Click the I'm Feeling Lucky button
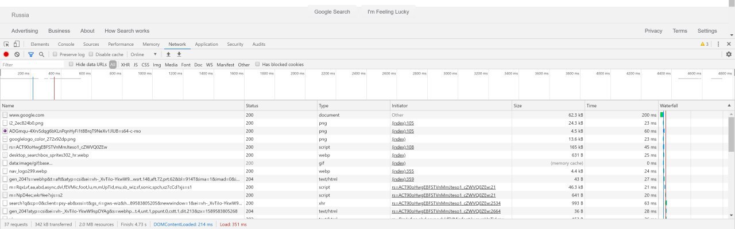Screen dimensions: 735x229 [388, 11]
